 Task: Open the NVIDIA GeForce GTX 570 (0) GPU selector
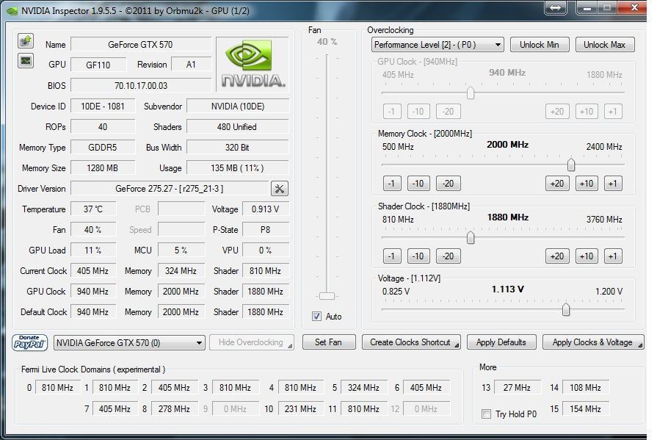pos(129,343)
